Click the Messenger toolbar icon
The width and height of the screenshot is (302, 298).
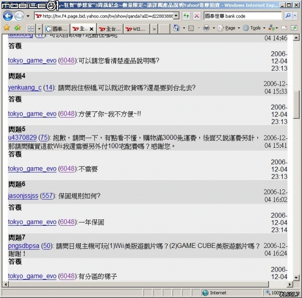(273, 28)
